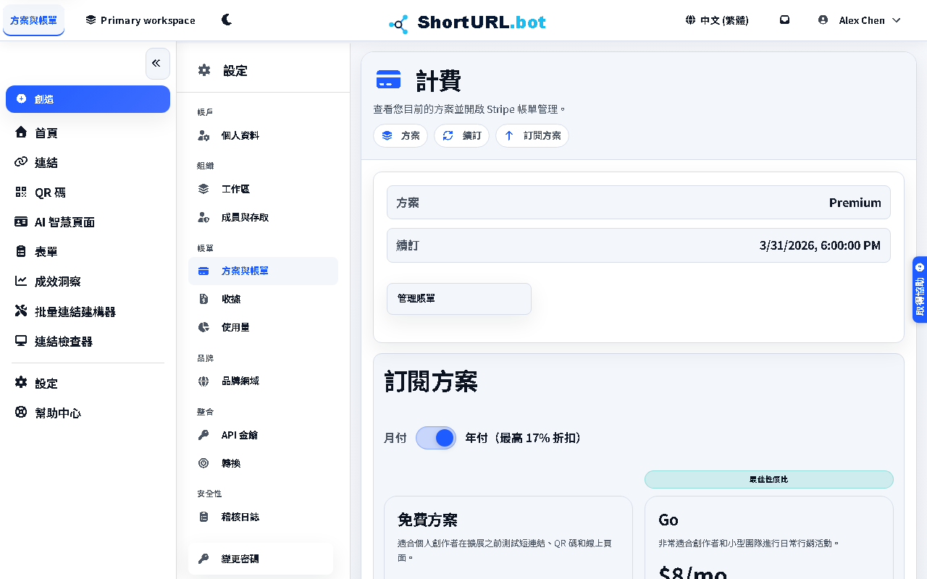Select 成員與存取 settings
Viewport: 927px width, 579px height.
263,217
